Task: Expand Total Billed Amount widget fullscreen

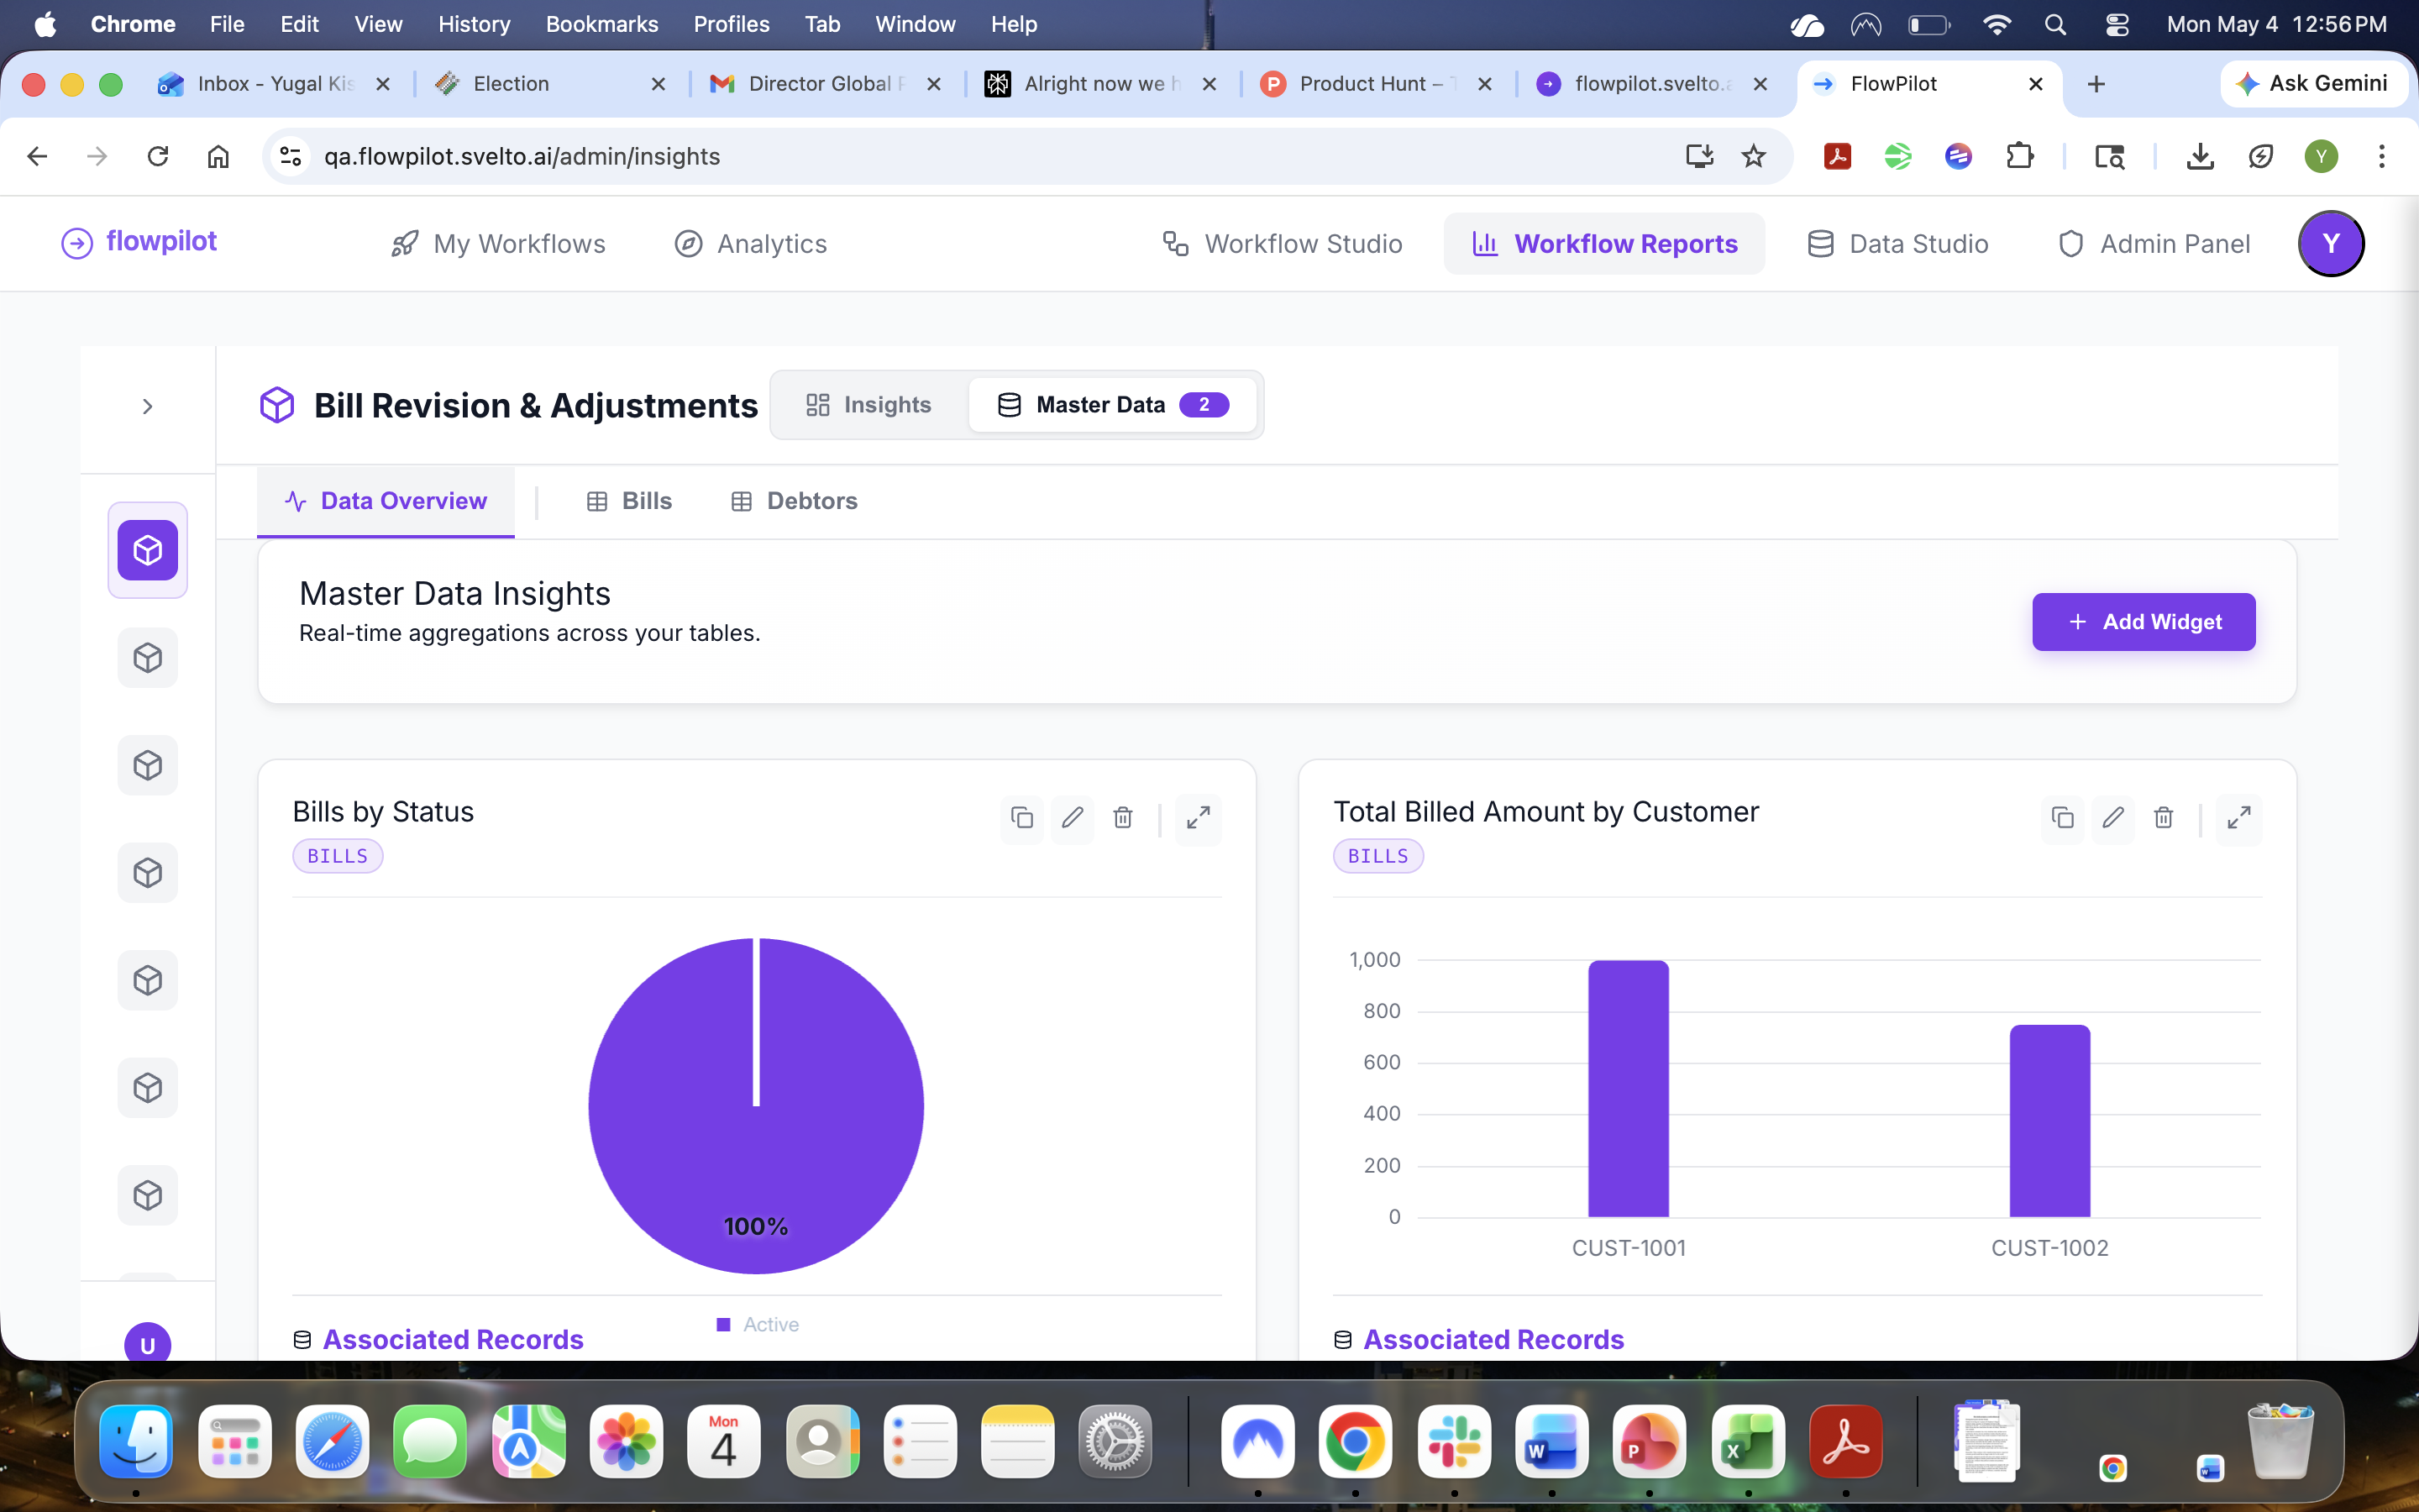Action: [x=2239, y=818]
